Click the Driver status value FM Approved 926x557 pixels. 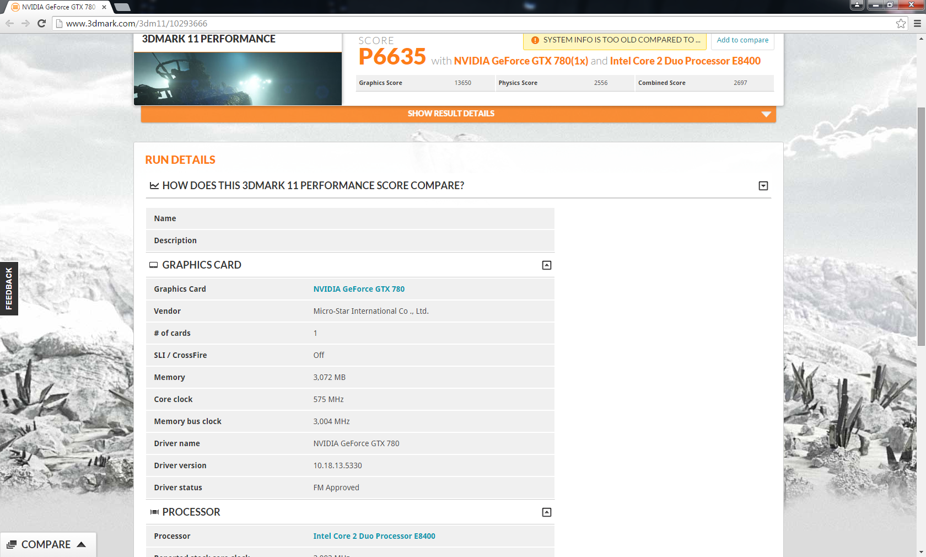click(336, 488)
